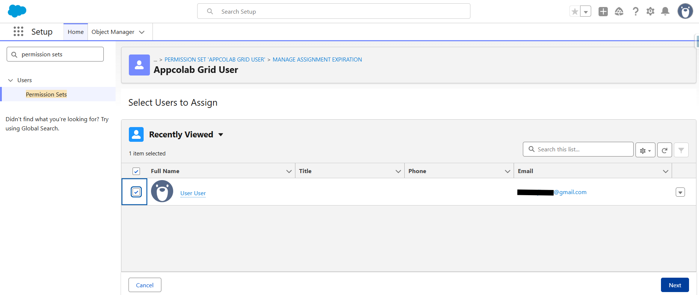
Task: Select Permission Sets in the sidebar
Action: coord(46,94)
